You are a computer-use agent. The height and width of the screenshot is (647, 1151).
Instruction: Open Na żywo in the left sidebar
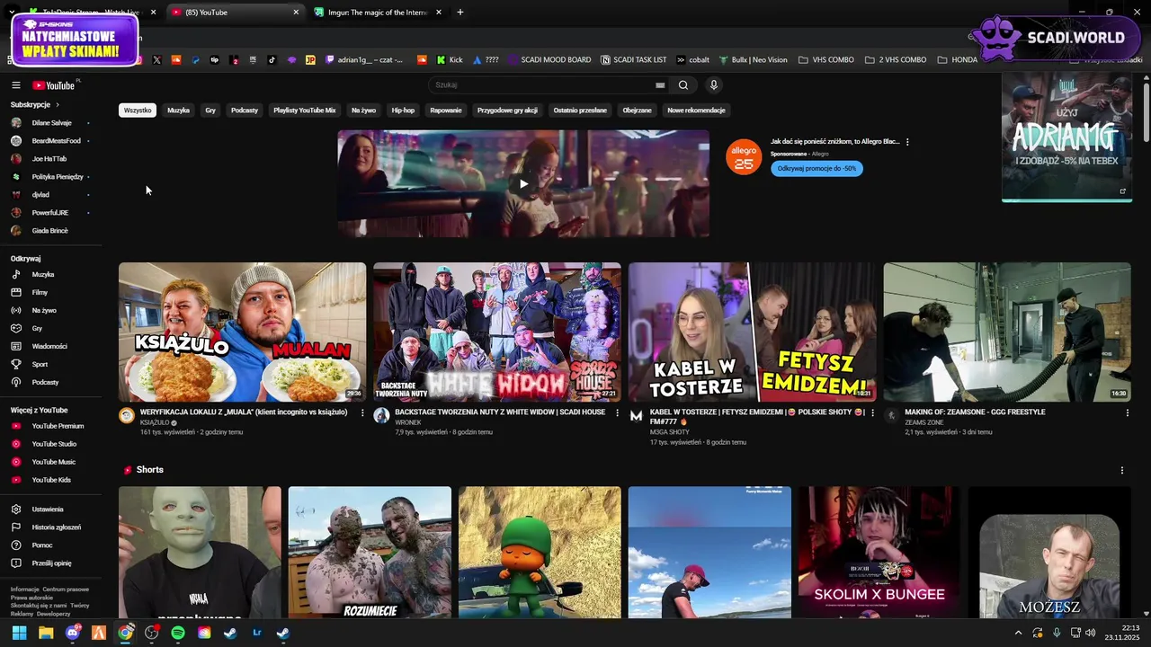[x=44, y=310]
